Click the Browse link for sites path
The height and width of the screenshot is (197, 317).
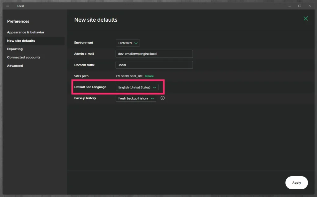point(149,76)
